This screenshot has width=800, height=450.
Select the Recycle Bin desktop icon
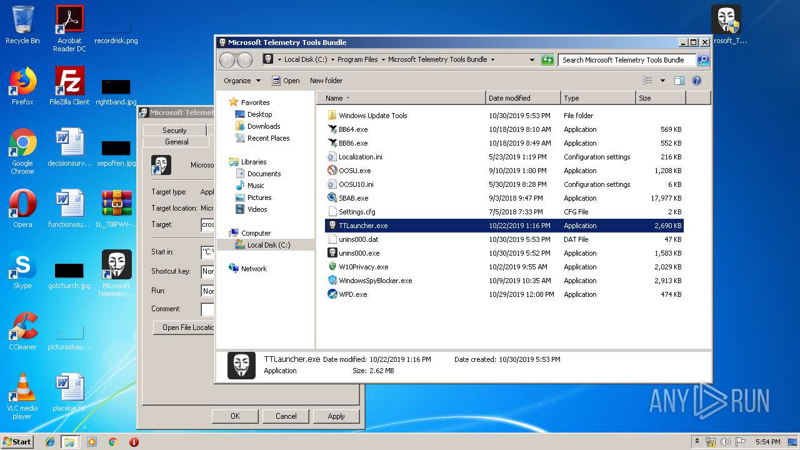tap(22, 26)
